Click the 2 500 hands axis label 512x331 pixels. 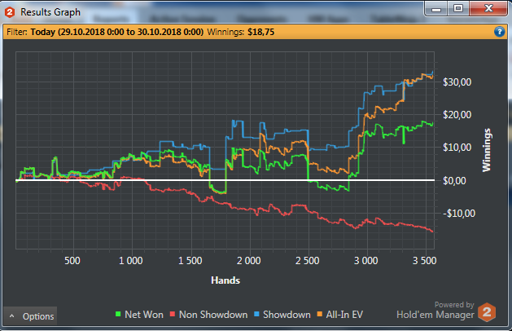coord(307,261)
